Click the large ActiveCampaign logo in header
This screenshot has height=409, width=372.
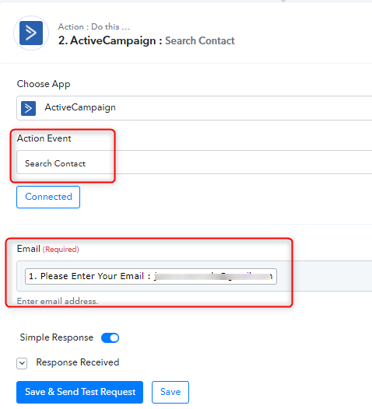point(31,33)
